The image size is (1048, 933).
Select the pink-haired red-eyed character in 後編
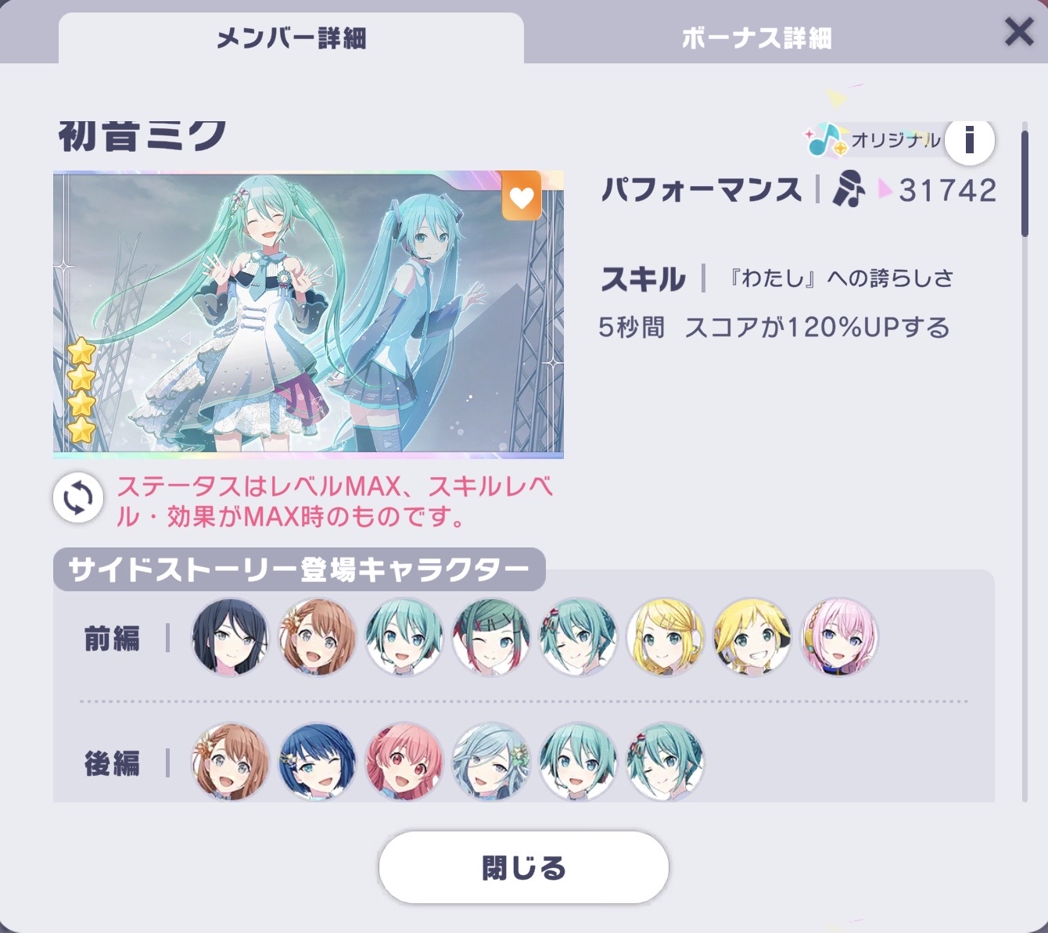point(404,761)
